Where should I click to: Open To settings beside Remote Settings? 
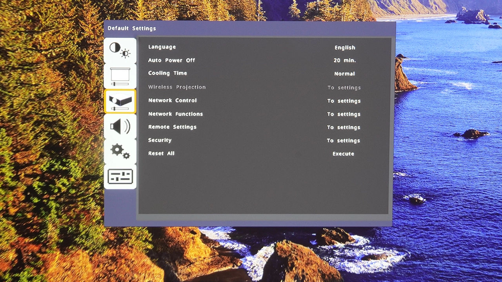pyautogui.click(x=344, y=128)
